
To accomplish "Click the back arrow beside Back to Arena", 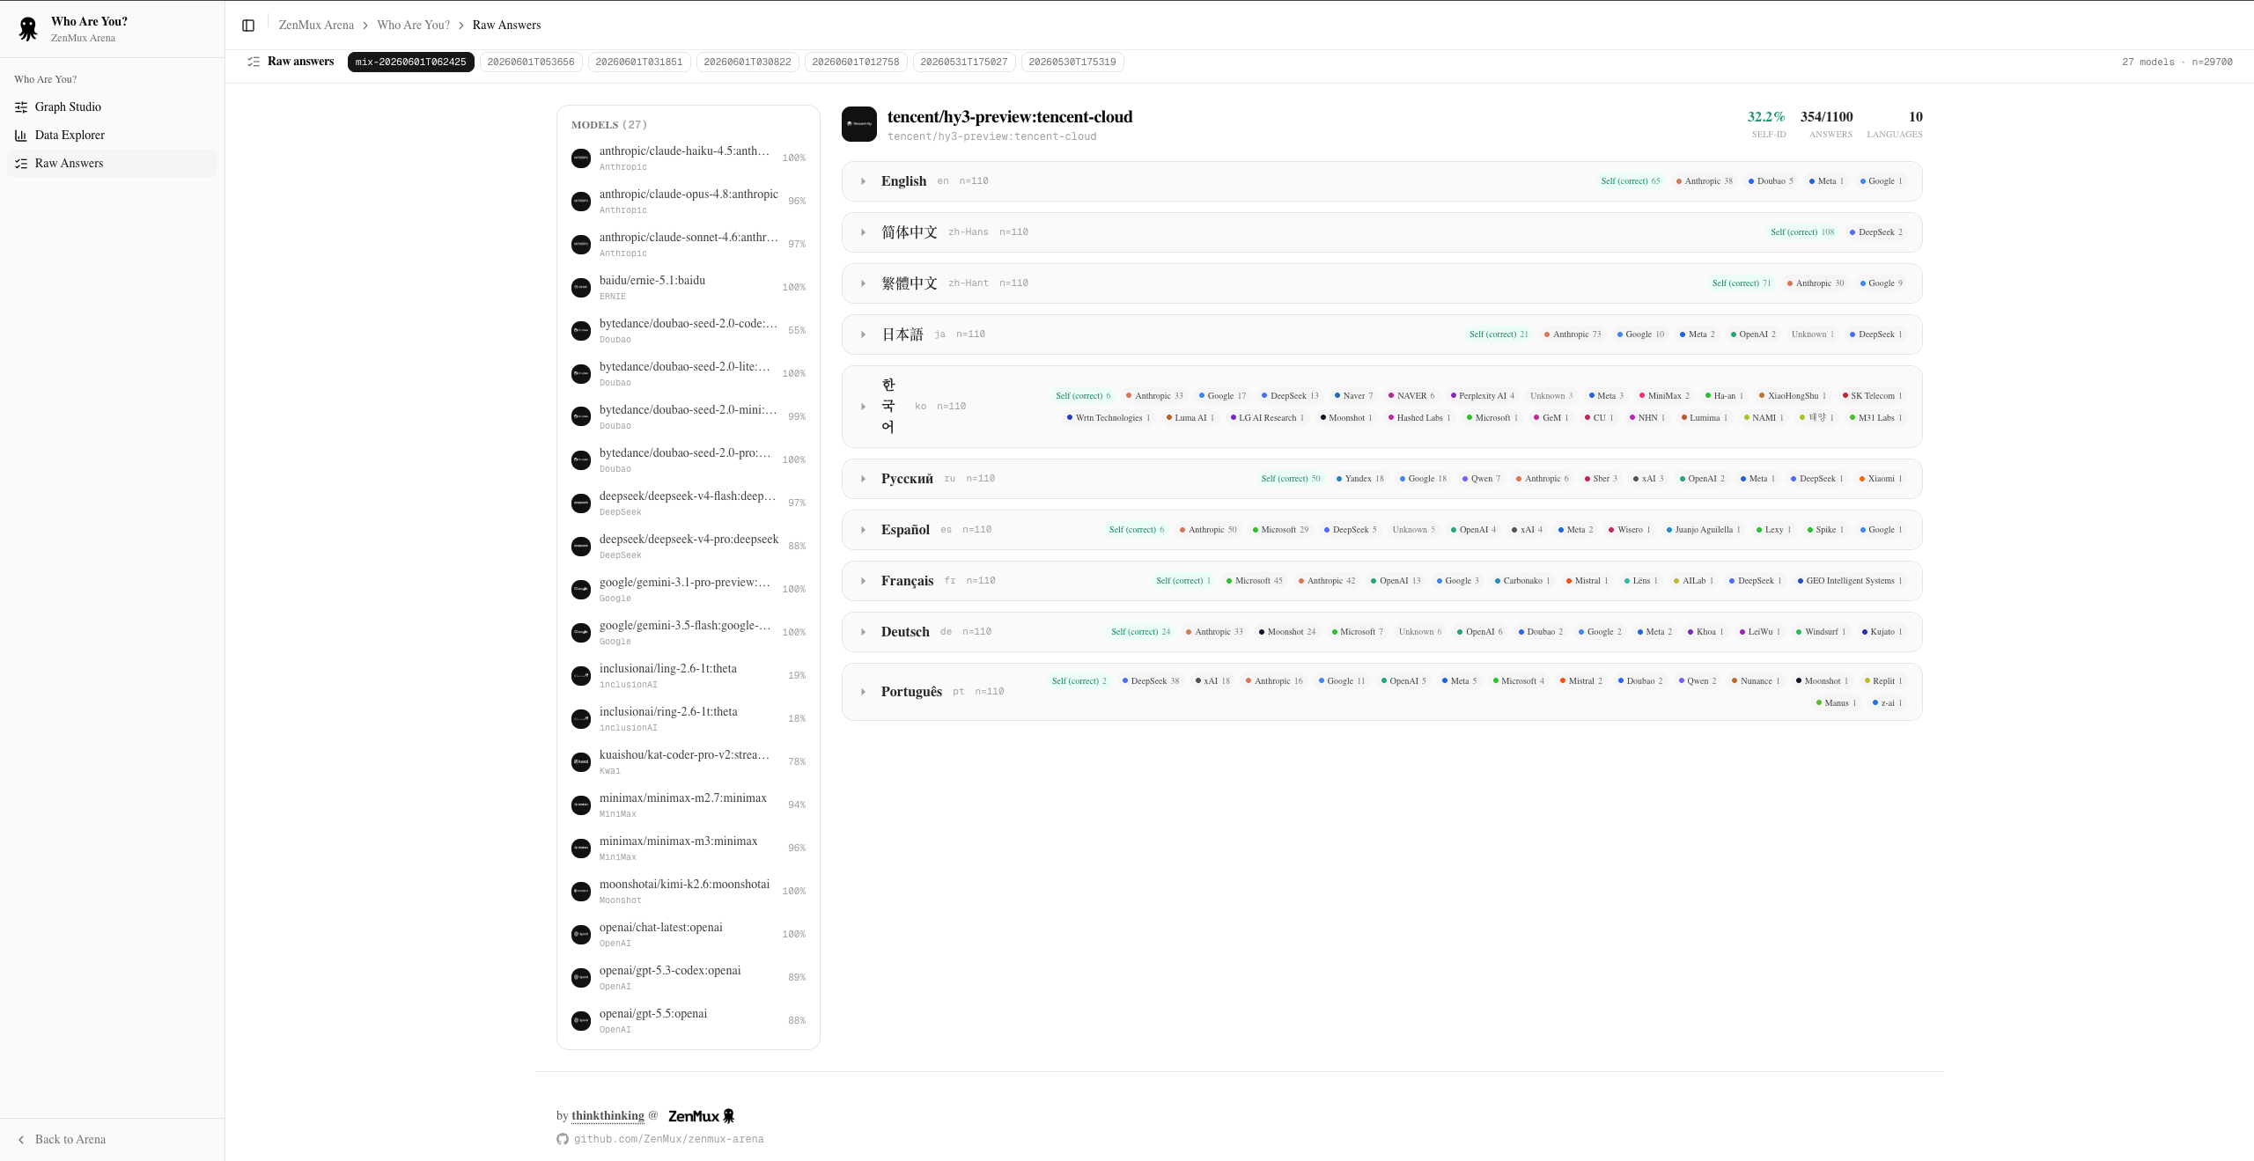I will tap(21, 1140).
